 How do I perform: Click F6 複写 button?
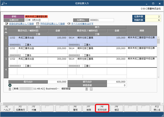click(75, 108)
